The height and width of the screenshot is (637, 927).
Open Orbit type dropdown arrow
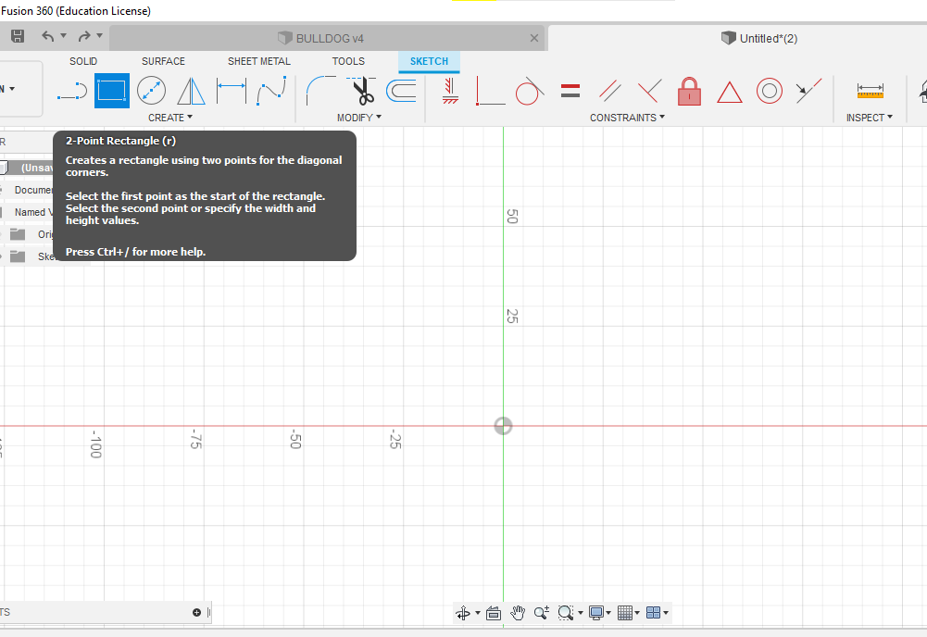(478, 613)
